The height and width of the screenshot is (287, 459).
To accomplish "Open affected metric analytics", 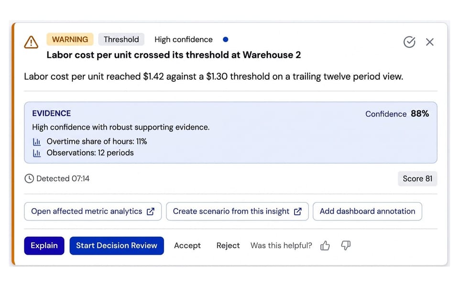I will click(93, 211).
